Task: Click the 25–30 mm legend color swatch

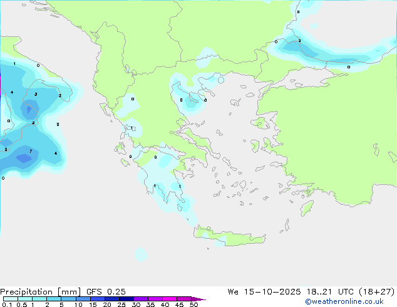Action: tap(126, 299)
